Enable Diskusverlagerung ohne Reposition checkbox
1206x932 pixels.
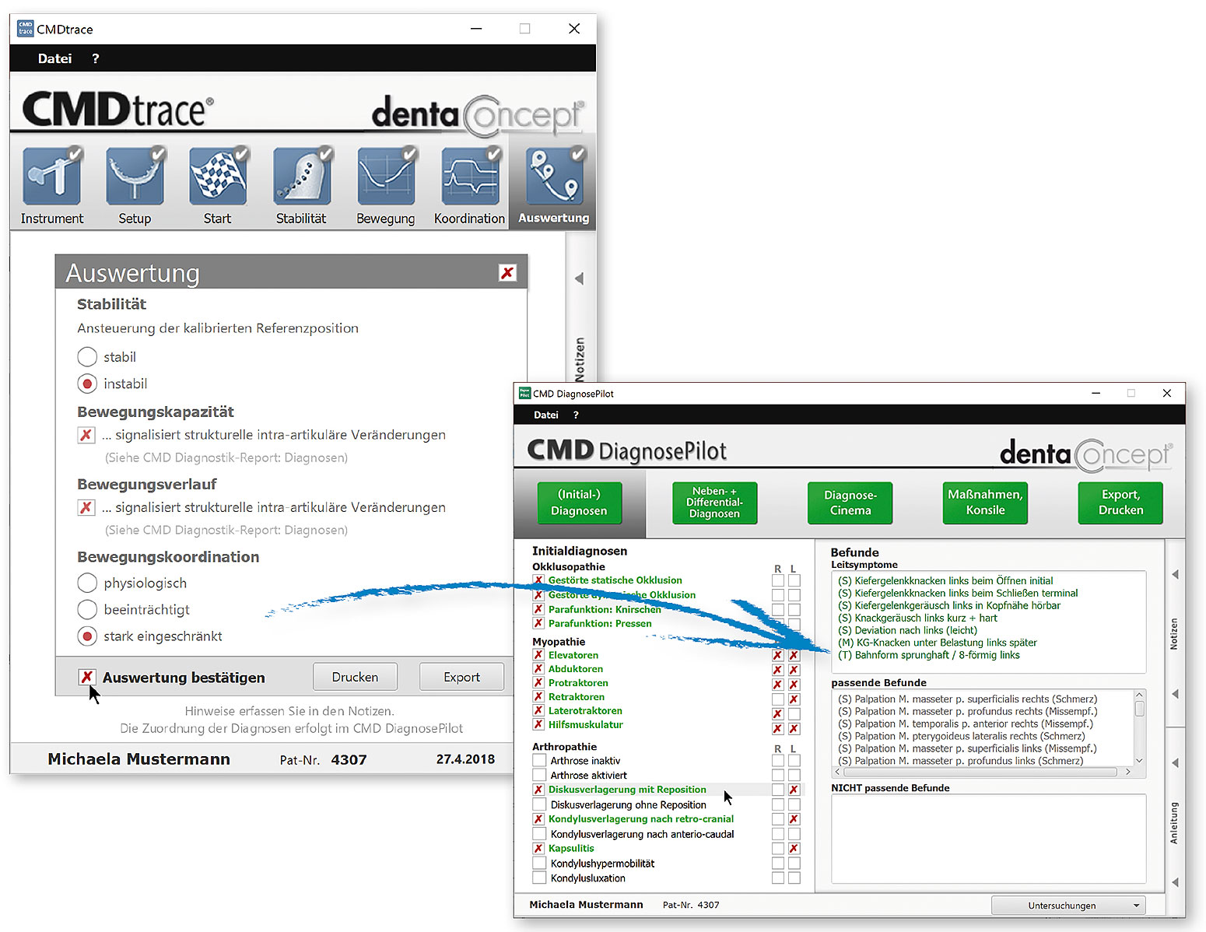coord(538,804)
